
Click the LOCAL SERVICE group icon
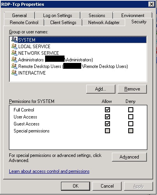pos(14,46)
